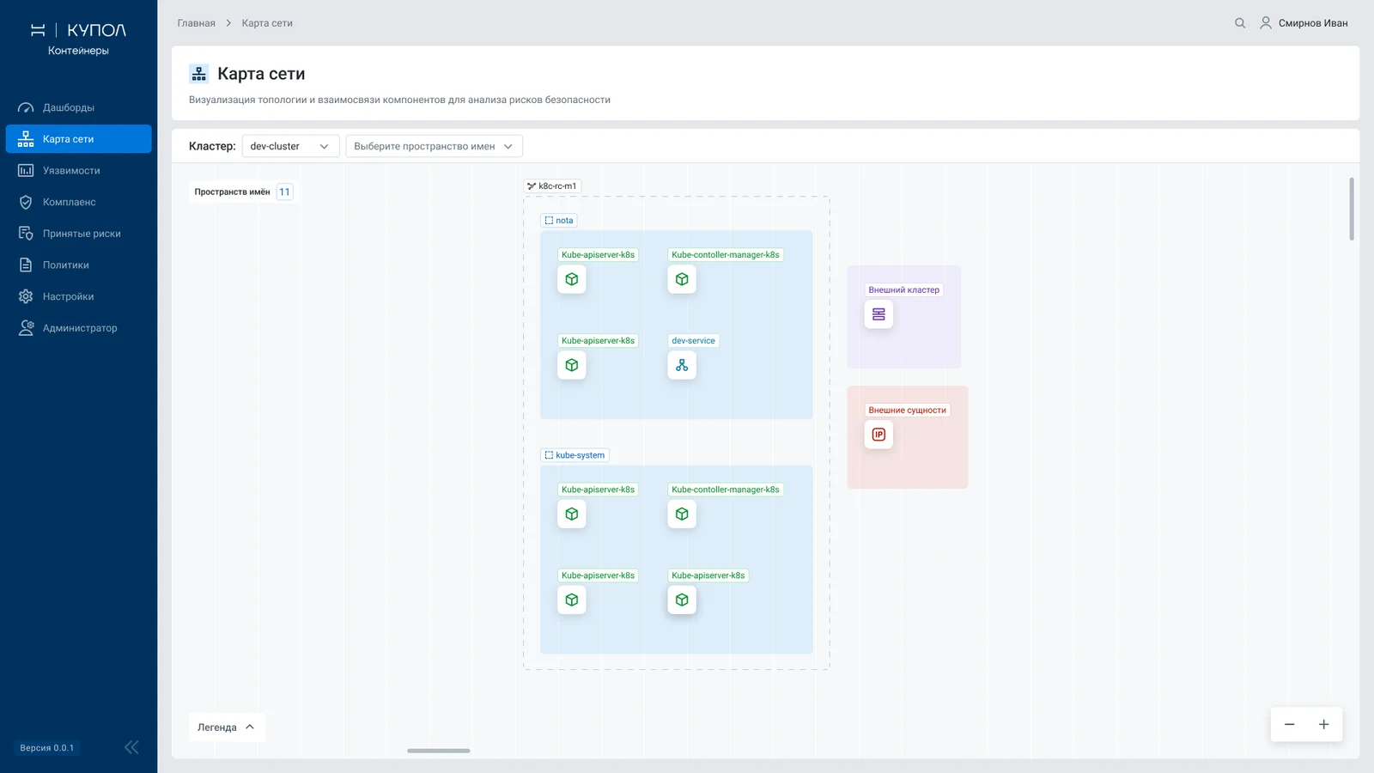The height and width of the screenshot is (773, 1374).
Task: Click the КУПОЛ Контейнеры logo
Action: [78, 39]
